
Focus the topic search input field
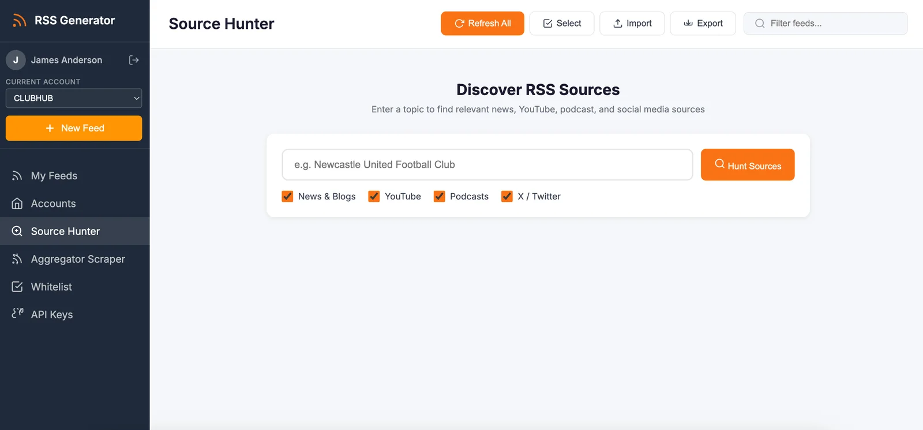coord(487,165)
